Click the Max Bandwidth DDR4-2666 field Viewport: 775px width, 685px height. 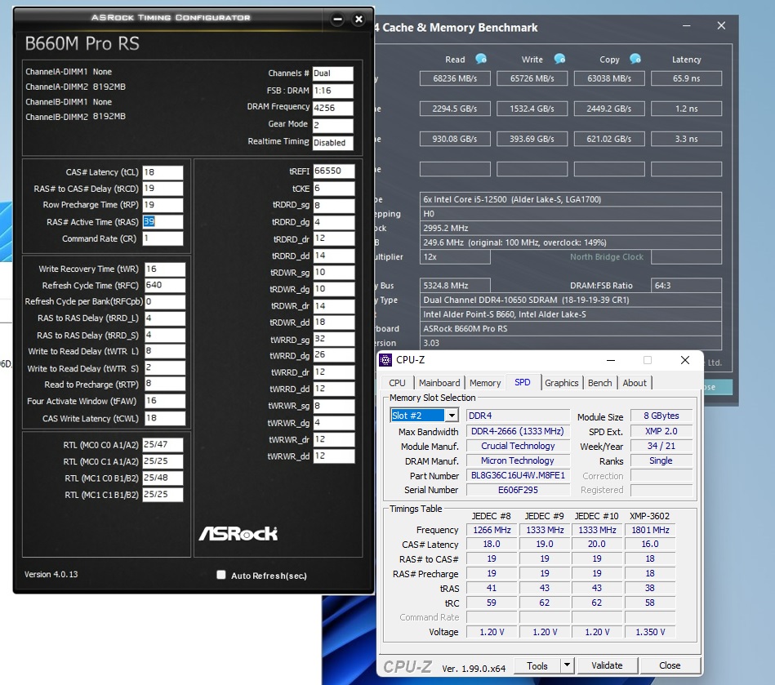[x=518, y=431]
